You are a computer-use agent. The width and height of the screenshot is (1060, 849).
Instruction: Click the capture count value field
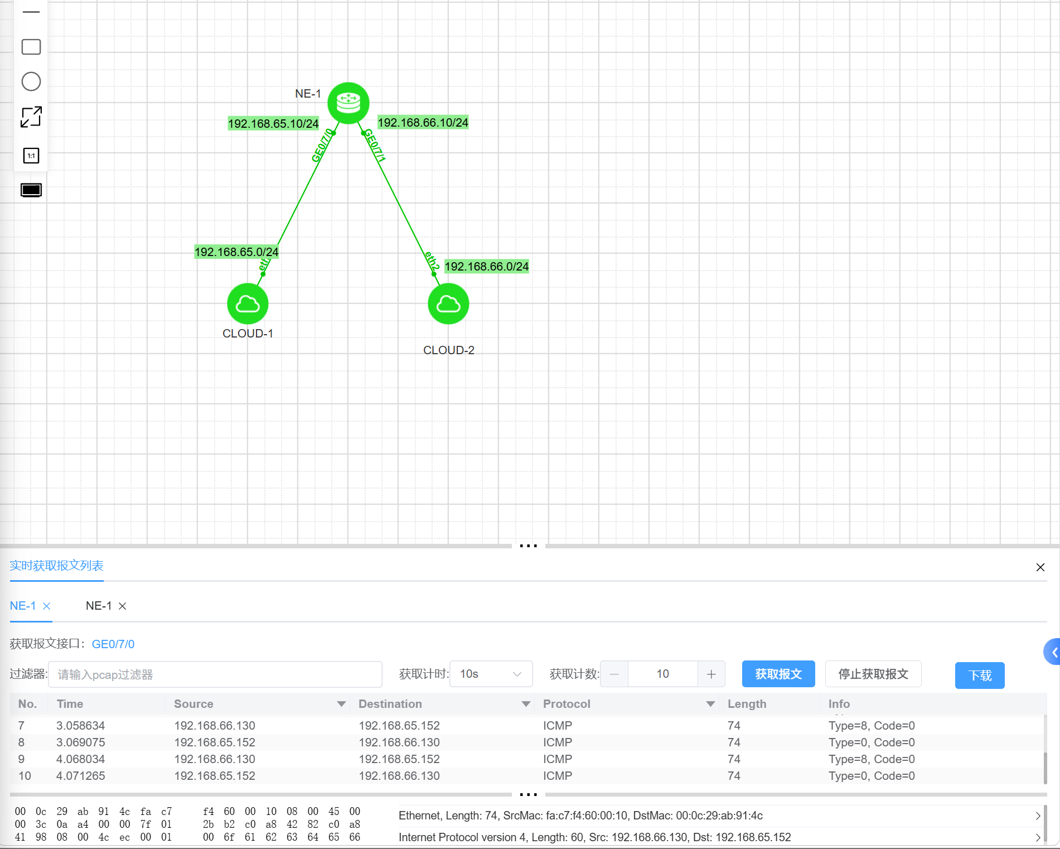click(x=662, y=674)
